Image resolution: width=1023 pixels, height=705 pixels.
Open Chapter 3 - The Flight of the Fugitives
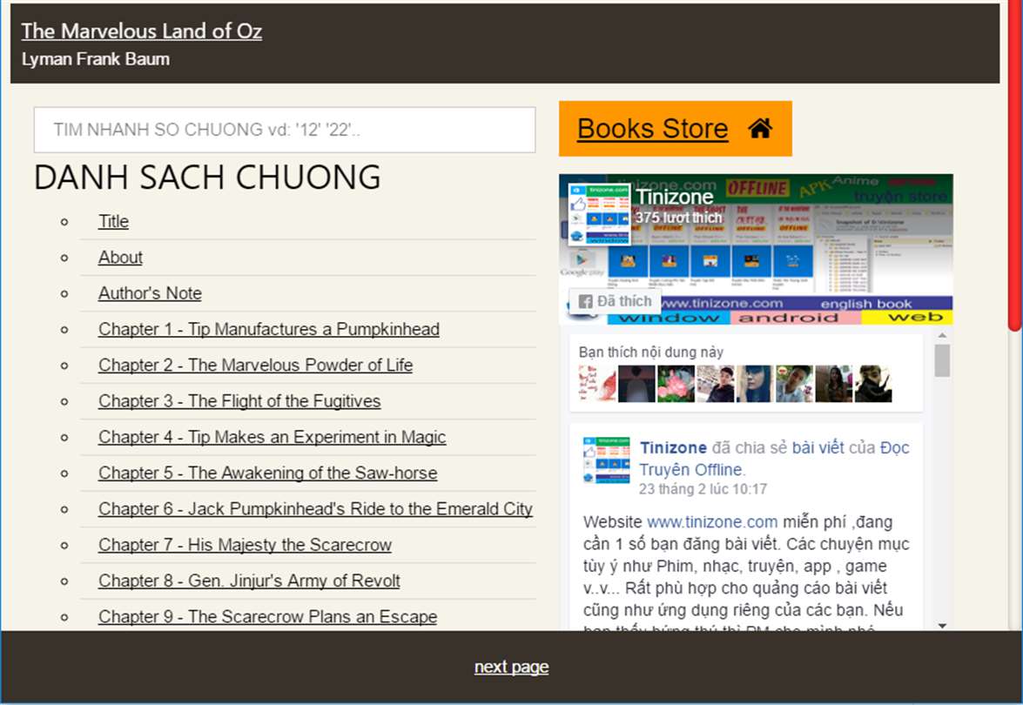pyautogui.click(x=239, y=400)
